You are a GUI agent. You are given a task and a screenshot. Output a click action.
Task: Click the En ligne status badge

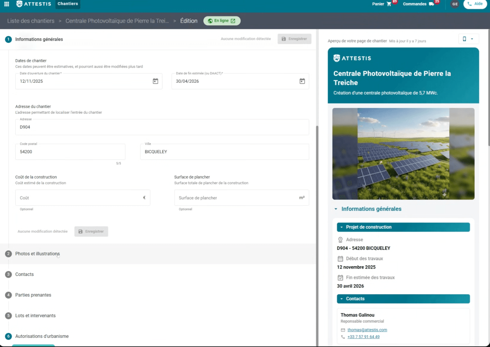[x=222, y=21]
